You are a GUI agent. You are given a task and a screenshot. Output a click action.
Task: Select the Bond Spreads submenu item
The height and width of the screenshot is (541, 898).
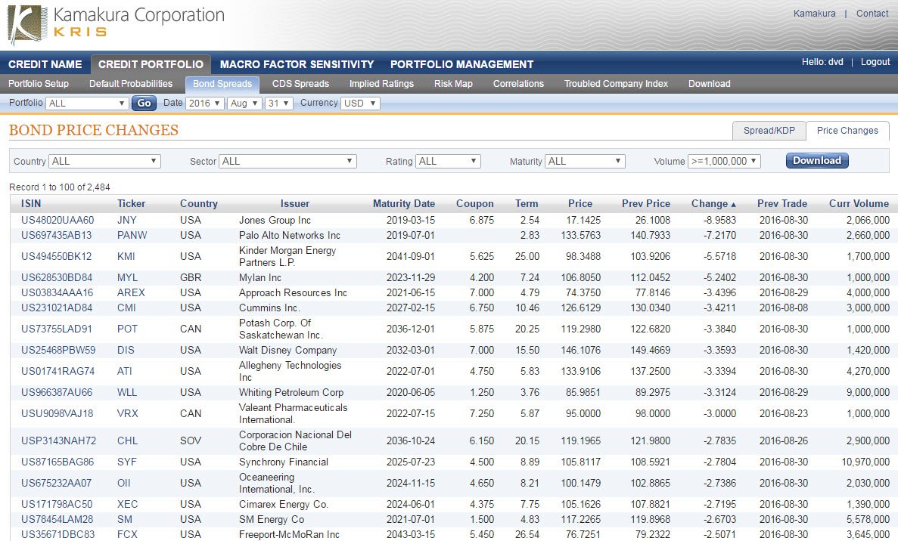(222, 84)
